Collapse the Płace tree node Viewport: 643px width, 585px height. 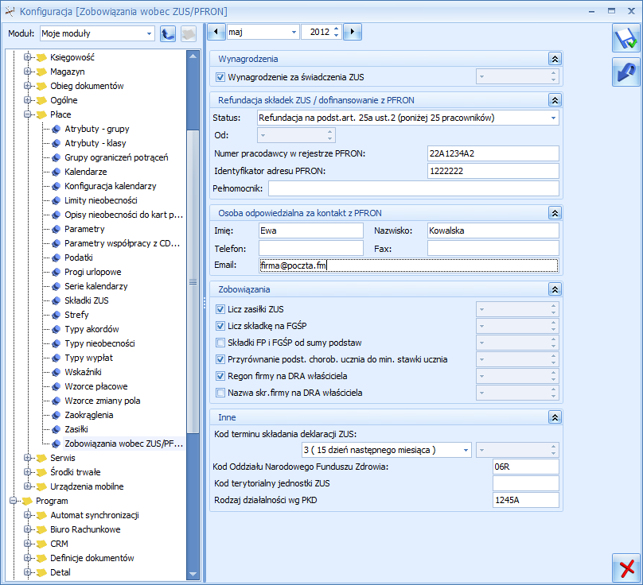click(x=28, y=114)
